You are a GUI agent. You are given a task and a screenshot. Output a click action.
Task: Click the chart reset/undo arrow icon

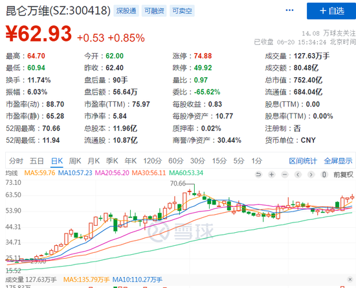(258, 174)
